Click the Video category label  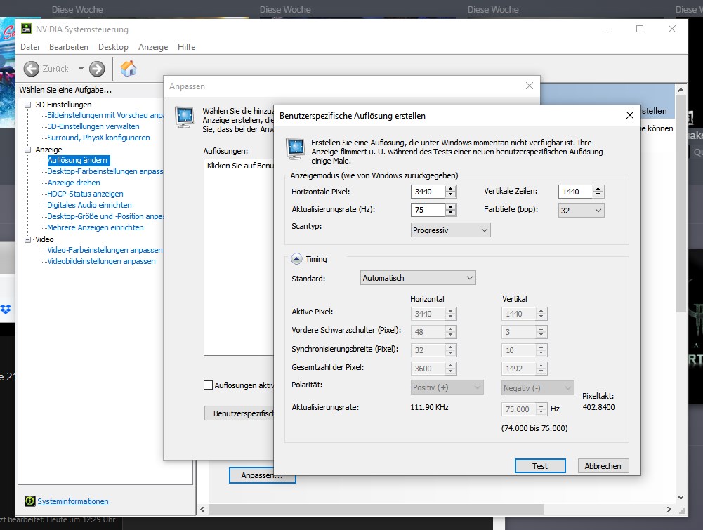tap(44, 239)
